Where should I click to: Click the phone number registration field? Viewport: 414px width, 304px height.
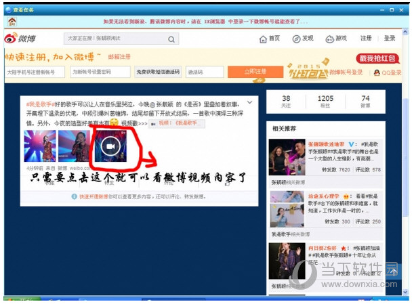point(35,72)
